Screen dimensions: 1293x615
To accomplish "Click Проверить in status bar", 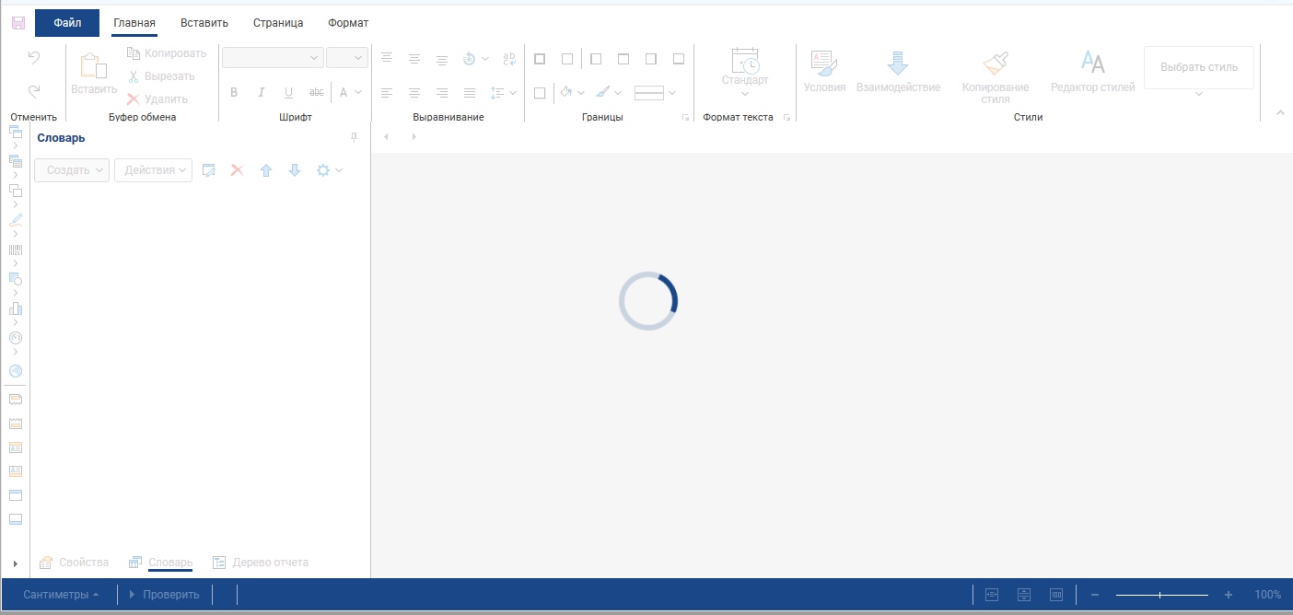I will tap(165, 595).
